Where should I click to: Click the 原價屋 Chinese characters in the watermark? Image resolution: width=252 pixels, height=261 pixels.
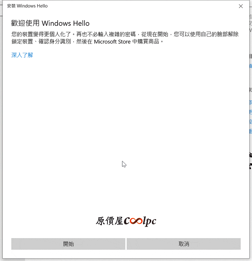click(109, 221)
